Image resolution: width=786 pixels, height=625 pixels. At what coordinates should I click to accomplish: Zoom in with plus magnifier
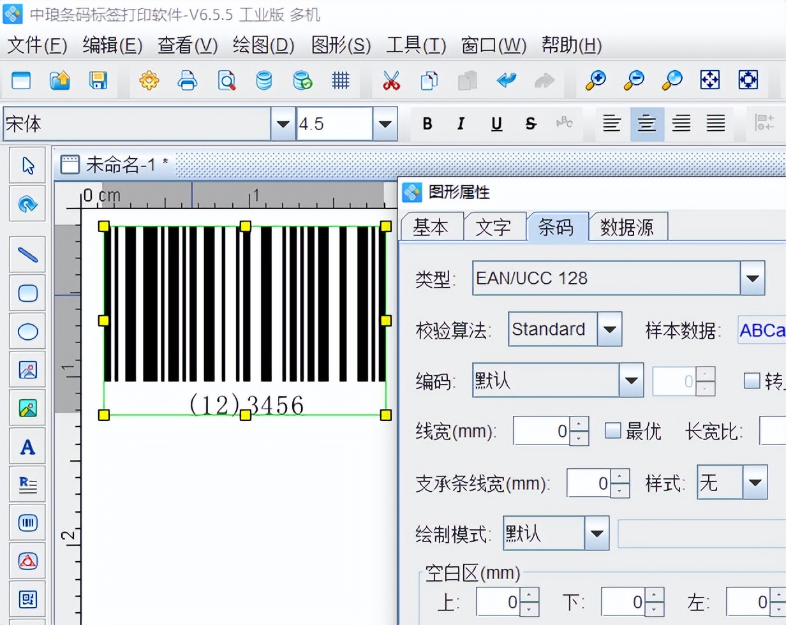[x=596, y=80]
